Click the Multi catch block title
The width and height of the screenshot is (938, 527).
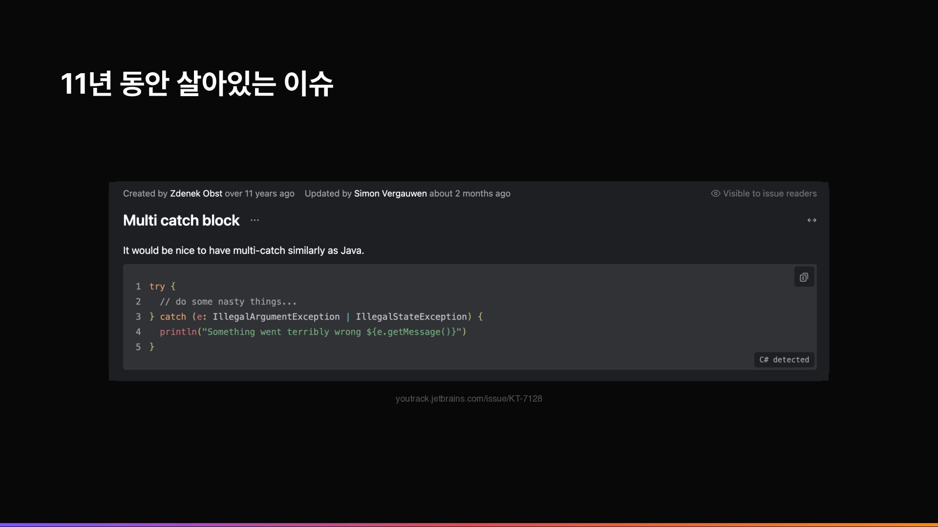pos(181,220)
